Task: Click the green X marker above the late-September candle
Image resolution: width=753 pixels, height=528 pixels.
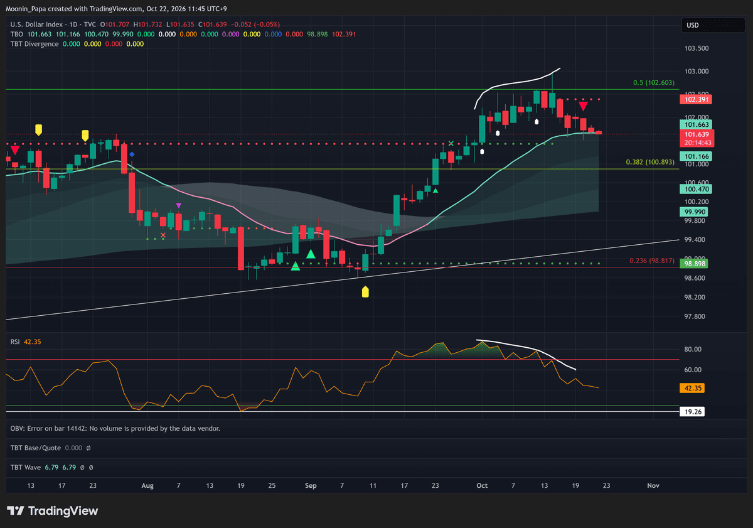Action: [x=451, y=144]
